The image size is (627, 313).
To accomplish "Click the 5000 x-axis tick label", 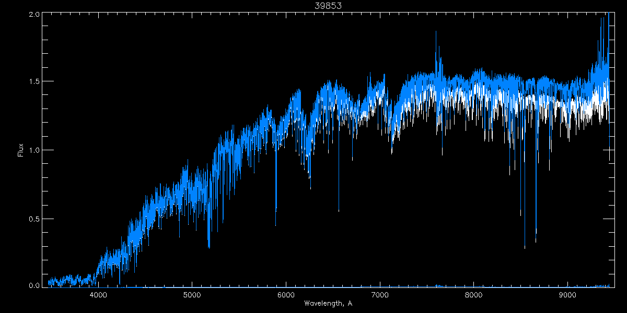I will [x=192, y=295].
